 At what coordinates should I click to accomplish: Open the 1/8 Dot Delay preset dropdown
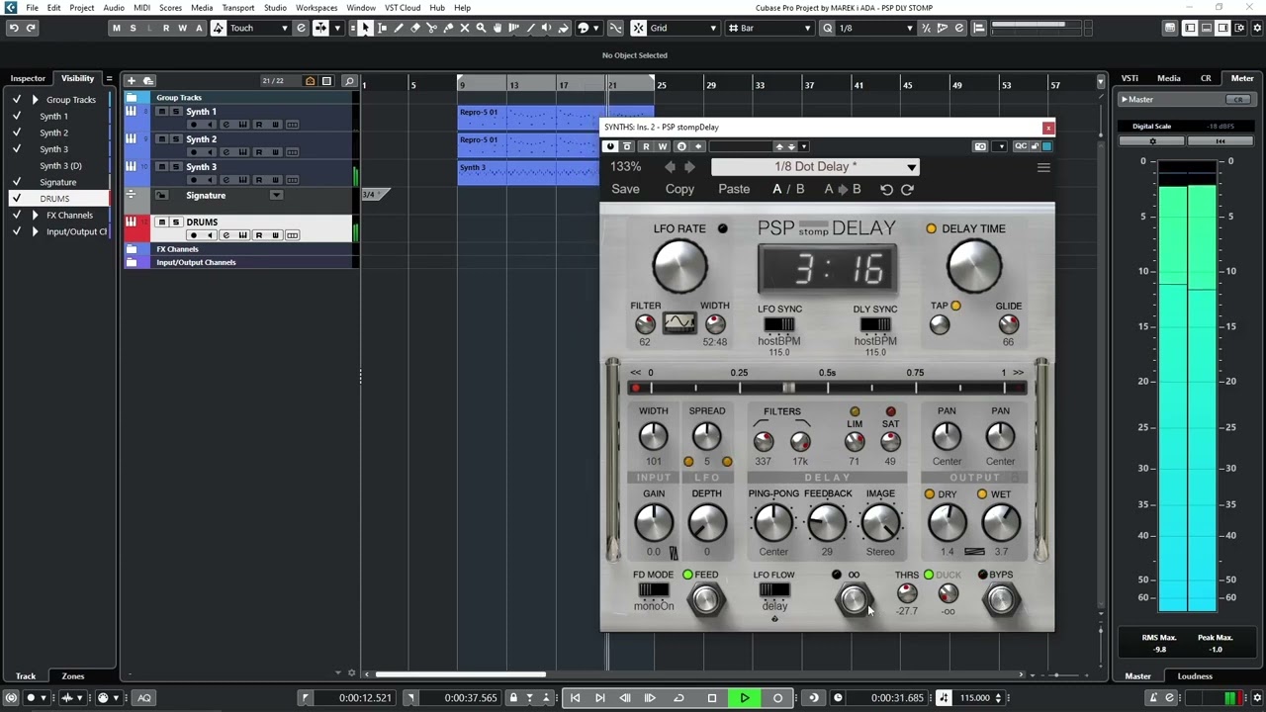point(816,167)
